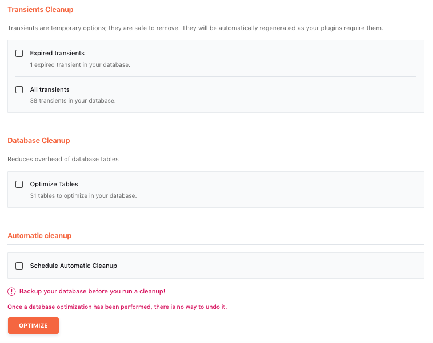Click the Database Cleanup heading
The width and height of the screenshot is (433, 343).
point(39,141)
